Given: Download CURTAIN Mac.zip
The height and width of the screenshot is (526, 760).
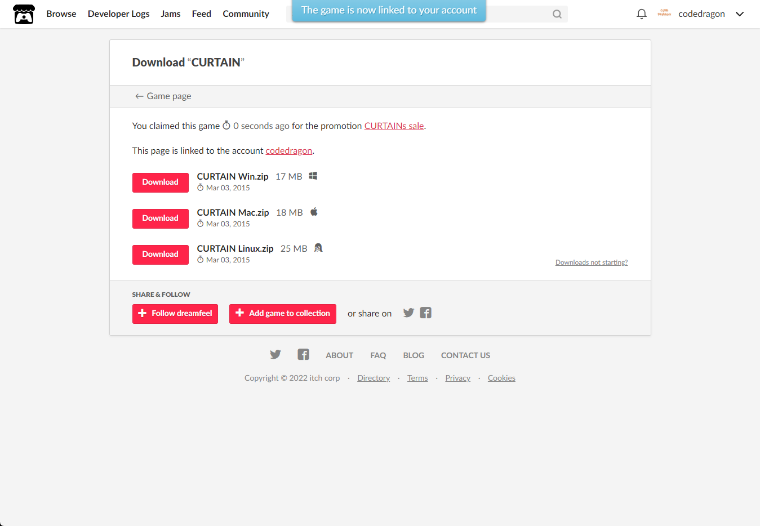Looking at the screenshot, I should [161, 219].
